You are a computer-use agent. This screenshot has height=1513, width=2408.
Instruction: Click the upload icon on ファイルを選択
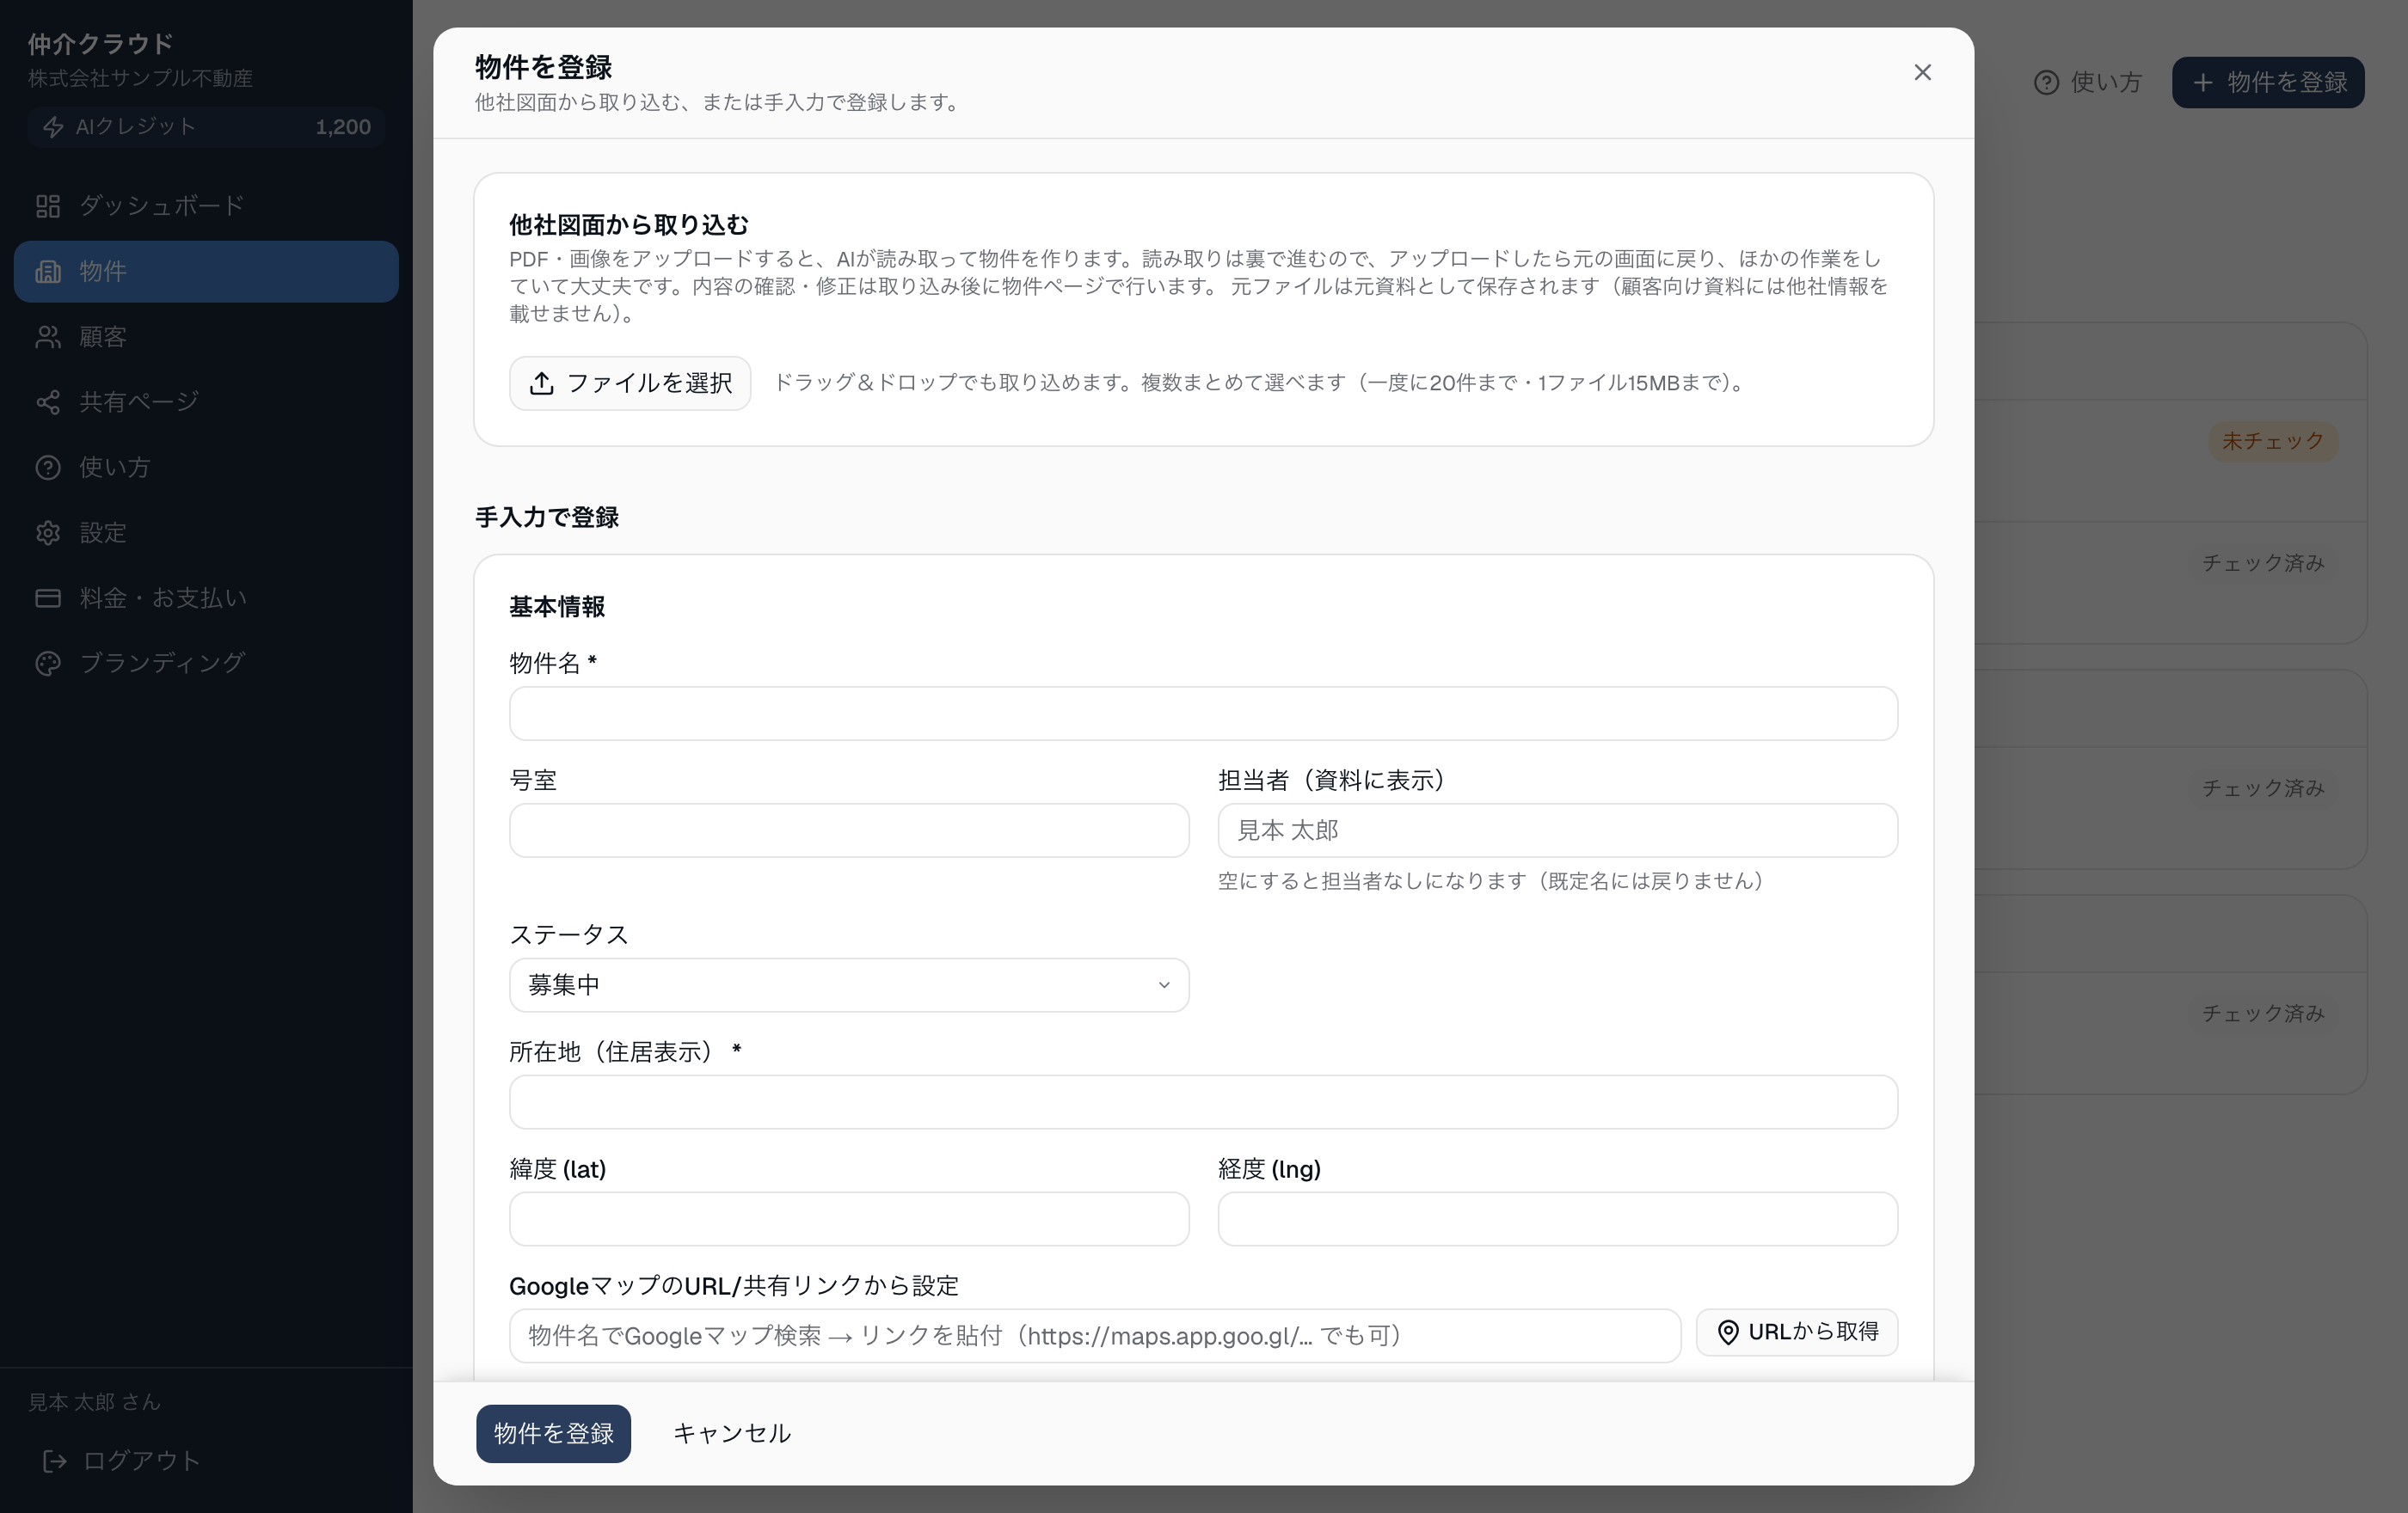point(541,383)
